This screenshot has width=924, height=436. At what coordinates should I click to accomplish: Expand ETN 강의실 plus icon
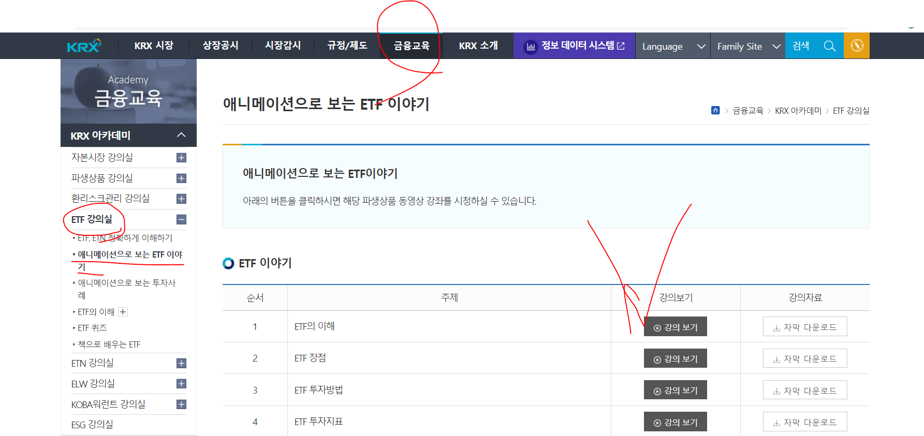coord(181,363)
